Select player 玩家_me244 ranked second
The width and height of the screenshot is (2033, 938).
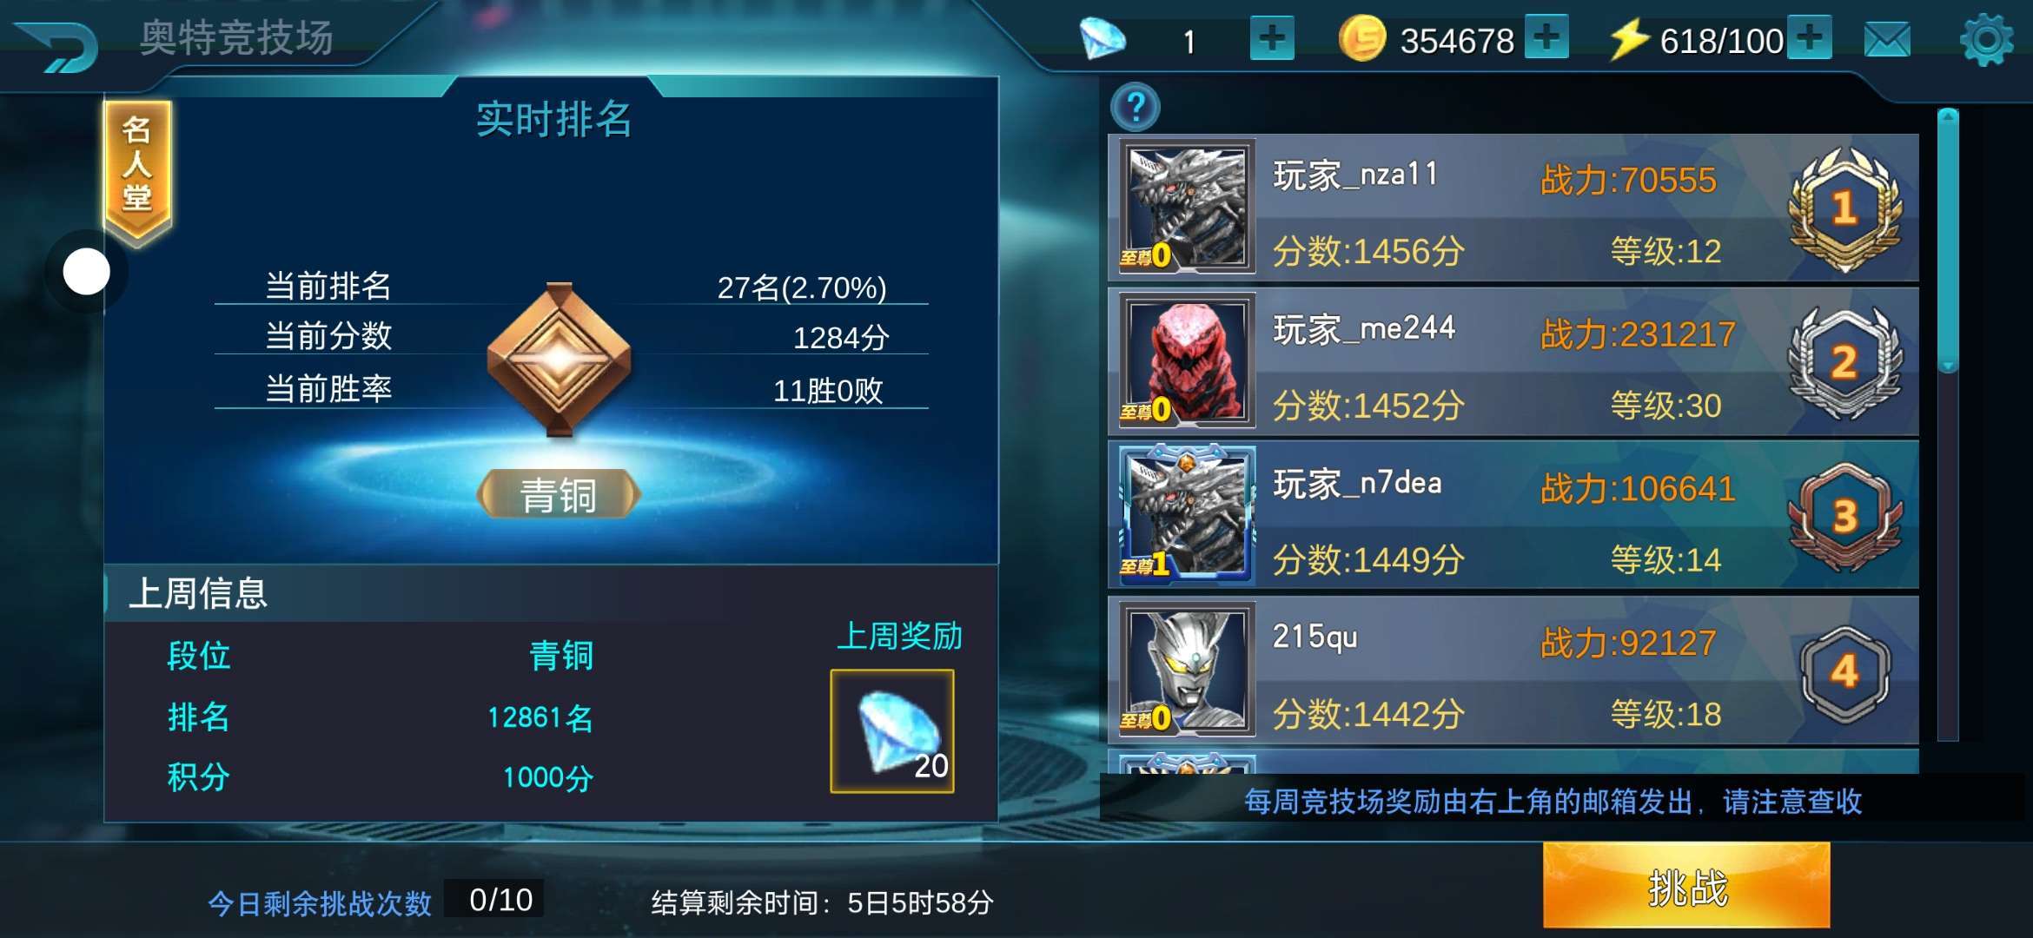1513,362
